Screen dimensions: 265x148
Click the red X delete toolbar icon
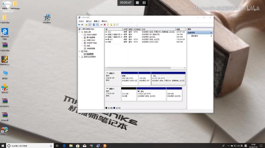pyautogui.click(x=105, y=25)
